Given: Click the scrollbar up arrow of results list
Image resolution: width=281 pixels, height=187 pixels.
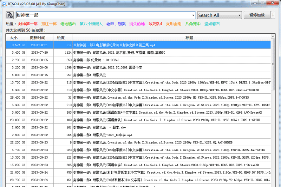Looking at the screenshot, I should point(273,36).
